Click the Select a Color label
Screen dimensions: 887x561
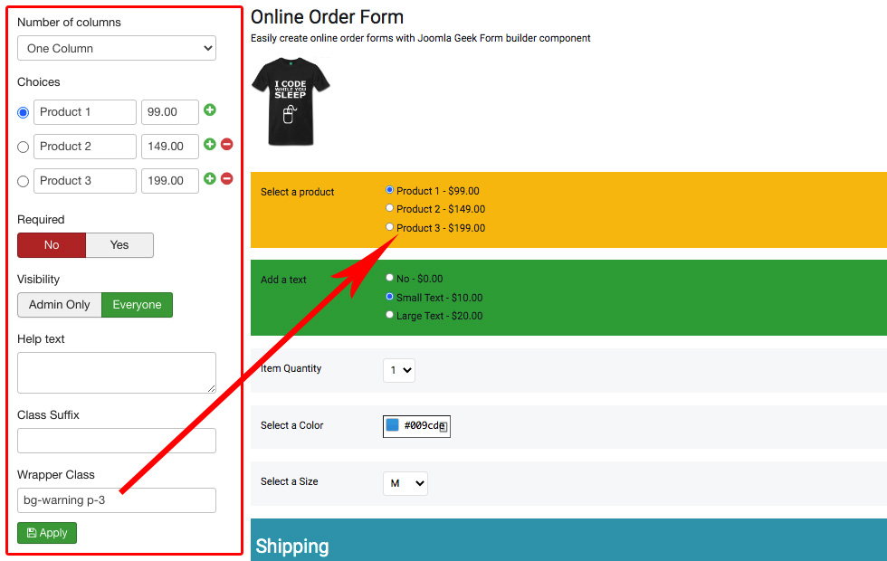click(291, 425)
